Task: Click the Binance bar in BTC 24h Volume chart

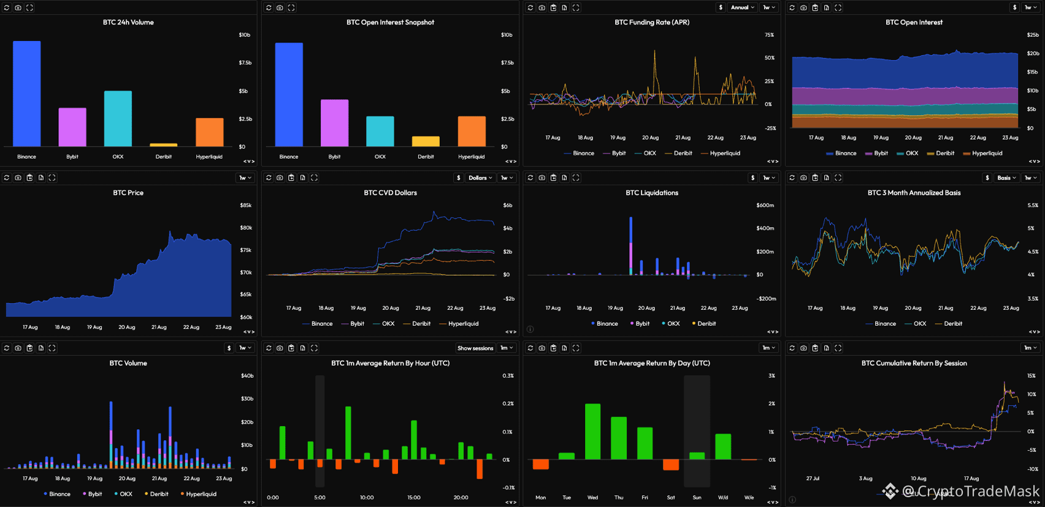Action: coord(27,94)
